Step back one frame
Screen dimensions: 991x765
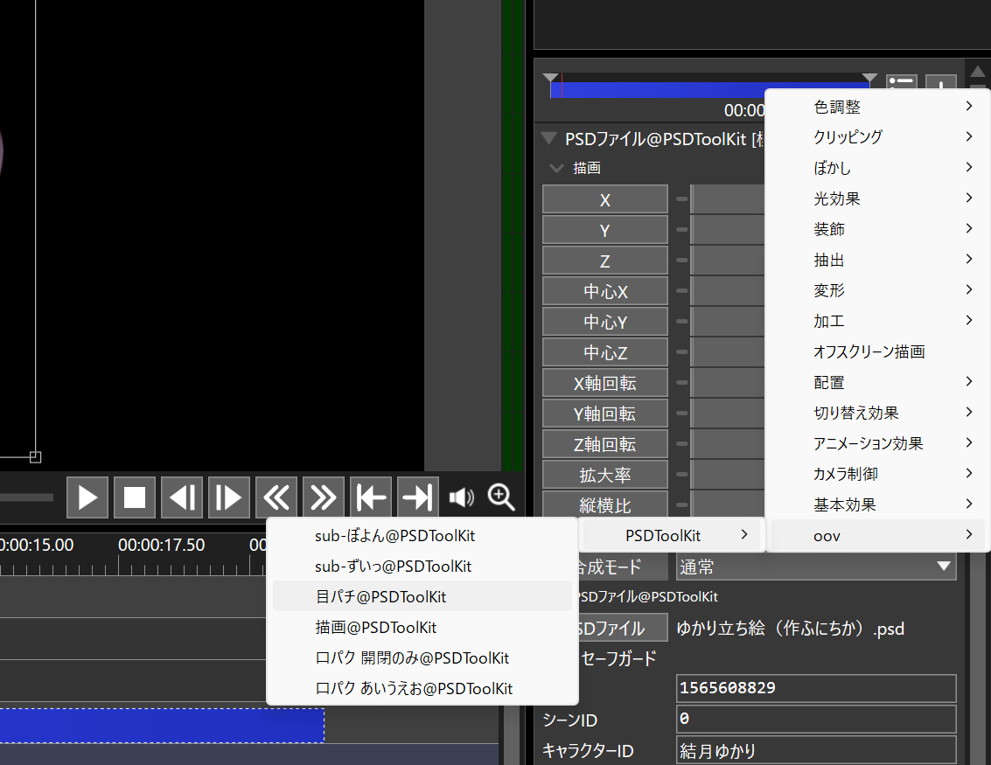click(x=182, y=497)
